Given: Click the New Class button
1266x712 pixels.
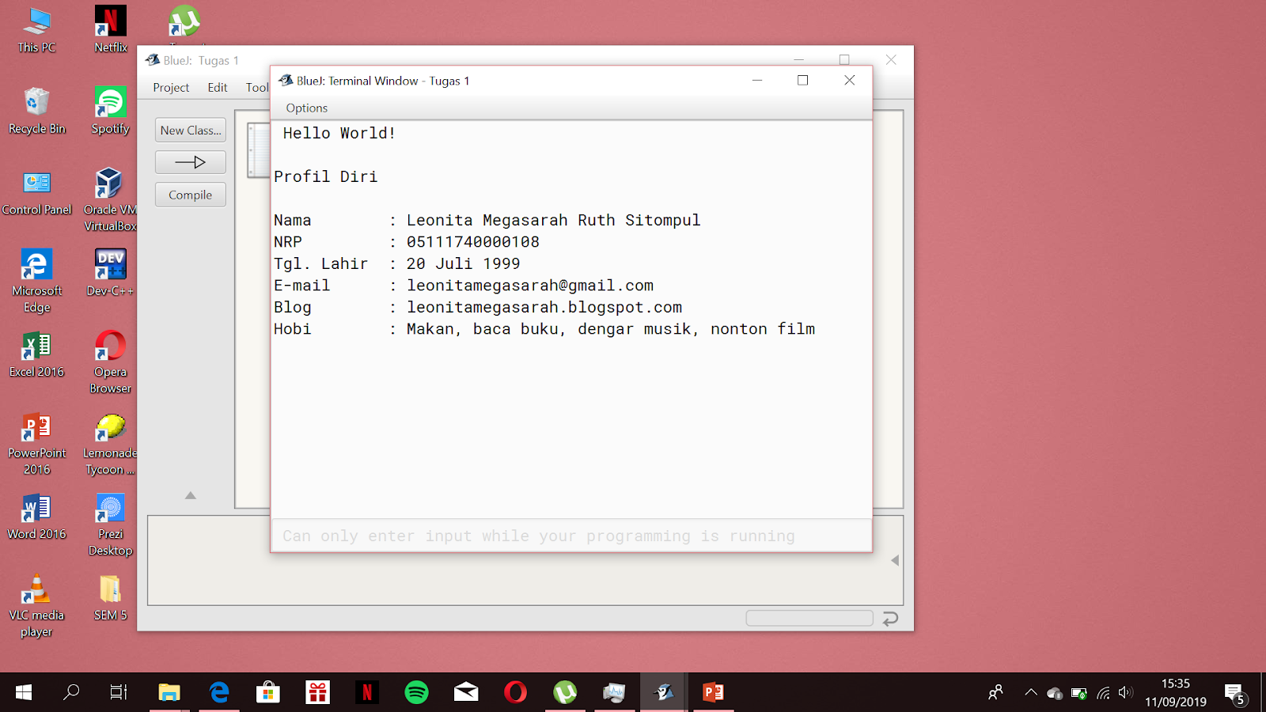Looking at the screenshot, I should tap(190, 130).
